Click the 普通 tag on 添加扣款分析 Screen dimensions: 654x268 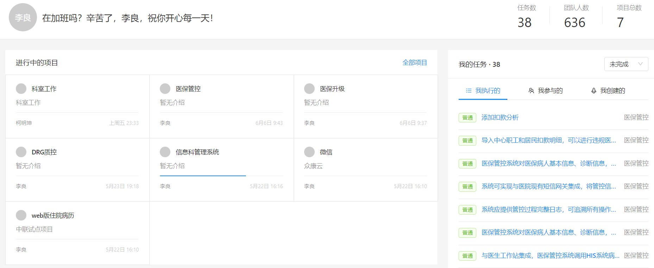pos(467,117)
